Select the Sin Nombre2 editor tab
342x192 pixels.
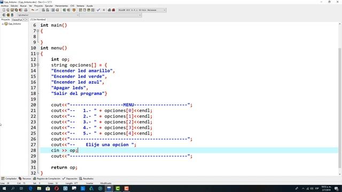tap(38, 20)
